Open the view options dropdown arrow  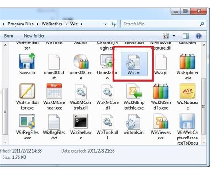174,36
